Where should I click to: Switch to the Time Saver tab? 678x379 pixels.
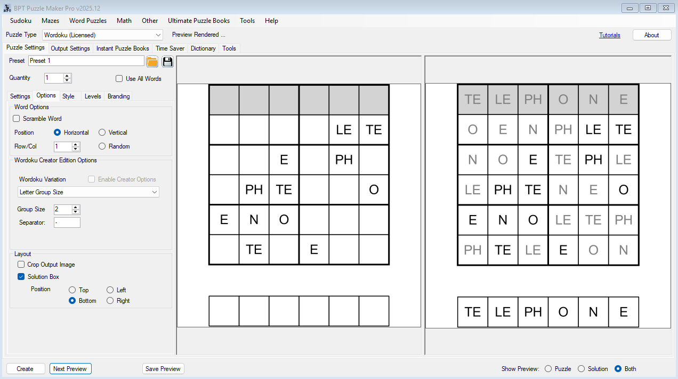[170, 48]
